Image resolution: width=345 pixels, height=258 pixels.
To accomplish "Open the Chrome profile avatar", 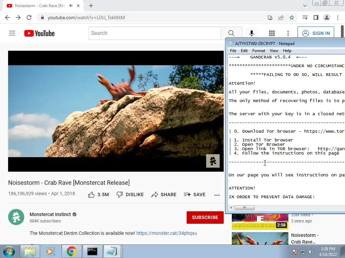I will click(327, 17).
